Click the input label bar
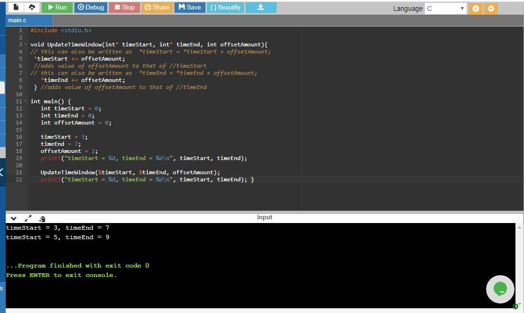The width and height of the screenshot is (524, 313). (264, 217)
